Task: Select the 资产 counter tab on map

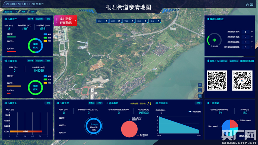Action: coord(102,21)
